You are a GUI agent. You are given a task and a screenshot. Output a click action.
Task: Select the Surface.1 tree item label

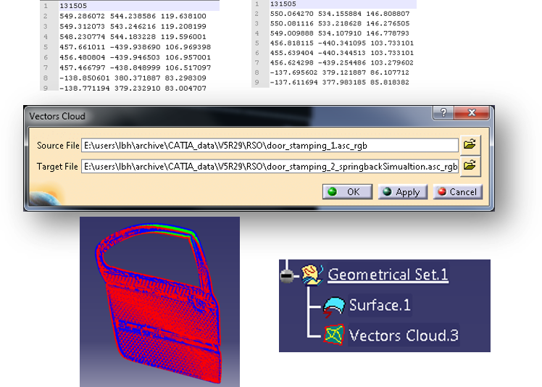[x=380, y=306]
